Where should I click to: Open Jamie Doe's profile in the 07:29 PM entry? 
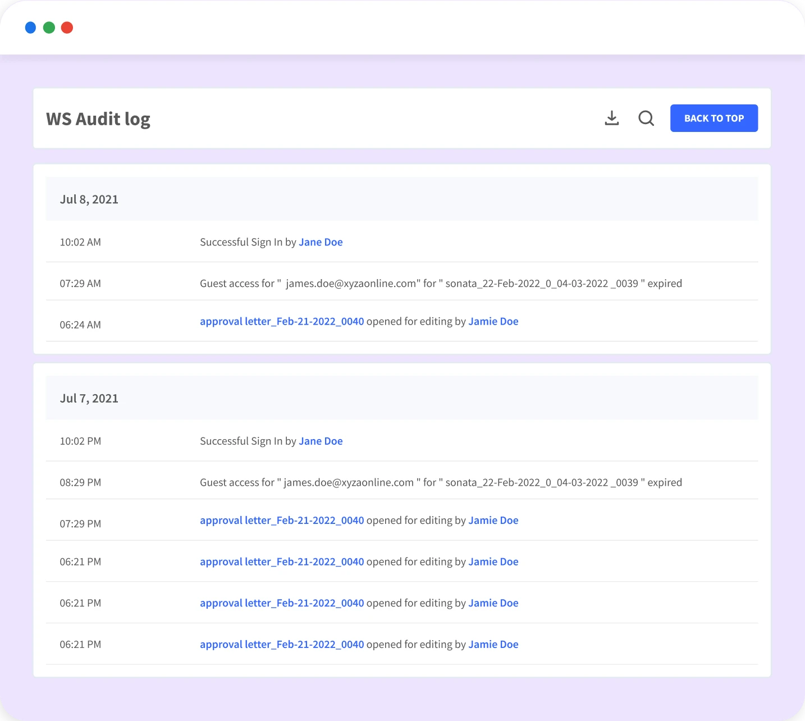point(493,520)
